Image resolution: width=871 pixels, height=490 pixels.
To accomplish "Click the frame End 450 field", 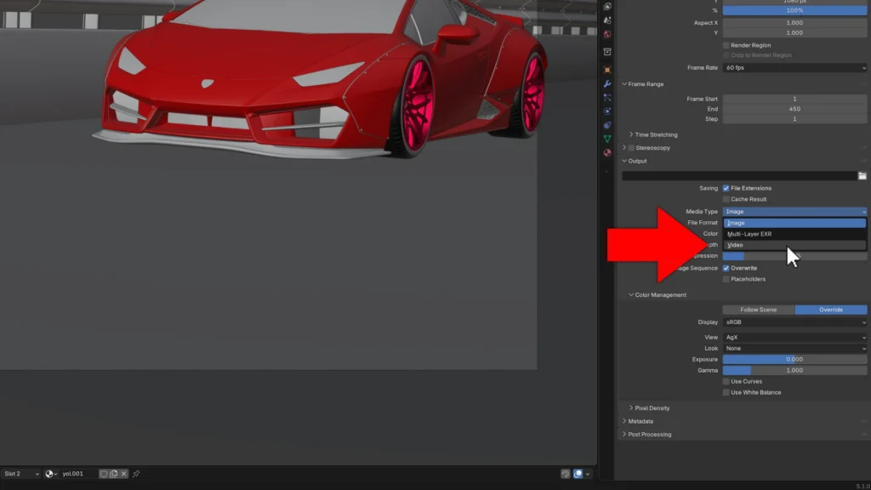I will tap(794, 109).
